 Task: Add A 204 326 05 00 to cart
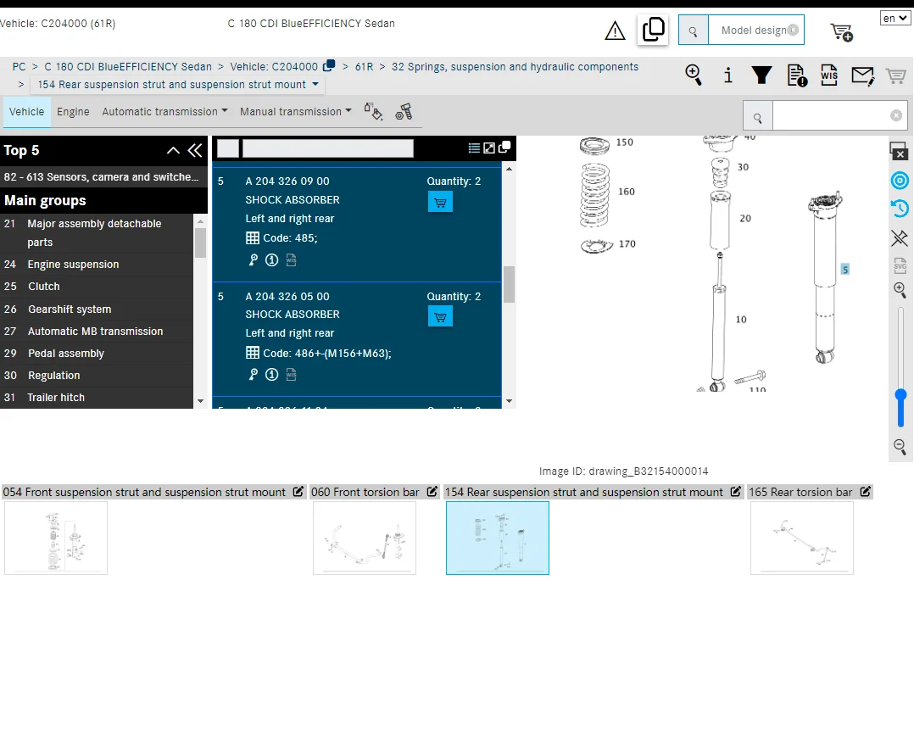coord(440,317)
